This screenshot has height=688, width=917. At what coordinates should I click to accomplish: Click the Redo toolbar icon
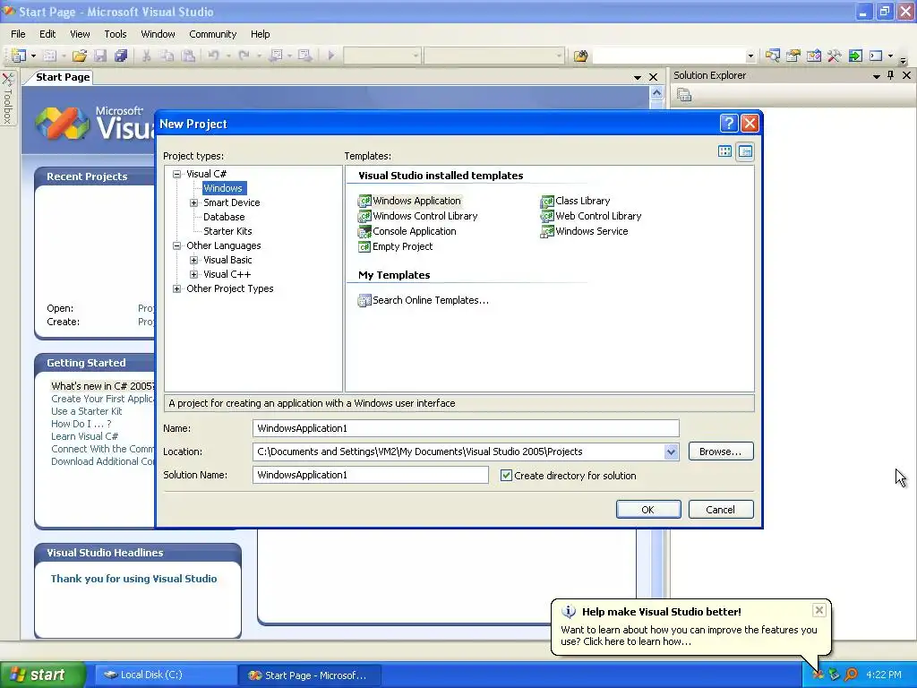244,56
